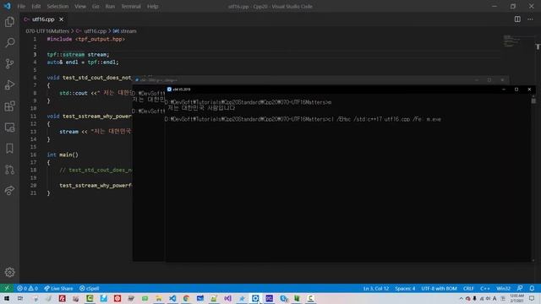Change indentation via Spaces: 4
Screen dimensions: 541x304
pyautogui.click(x=405, y=288)
